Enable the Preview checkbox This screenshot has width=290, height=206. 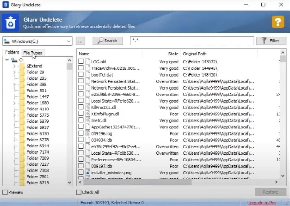[x=5, y=192]
